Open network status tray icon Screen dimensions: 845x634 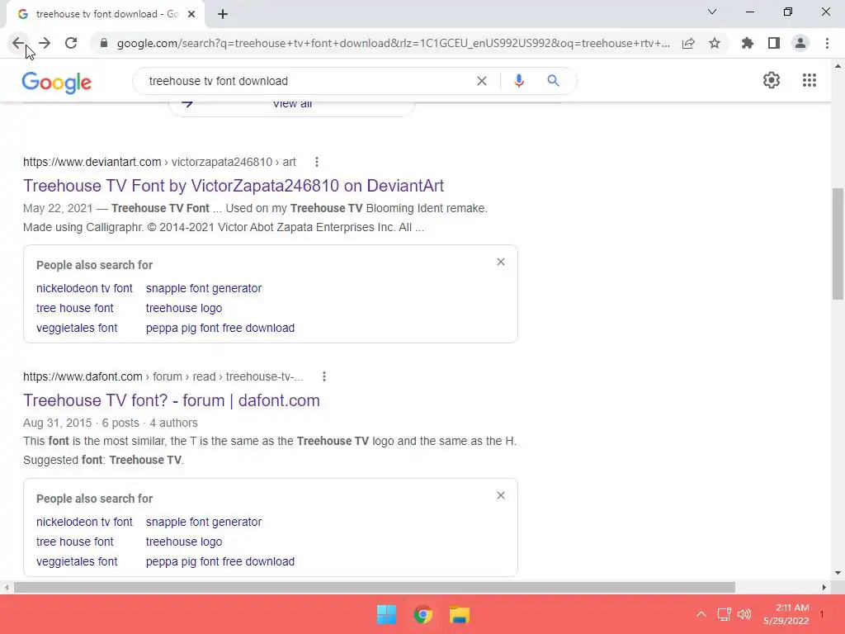724,614
